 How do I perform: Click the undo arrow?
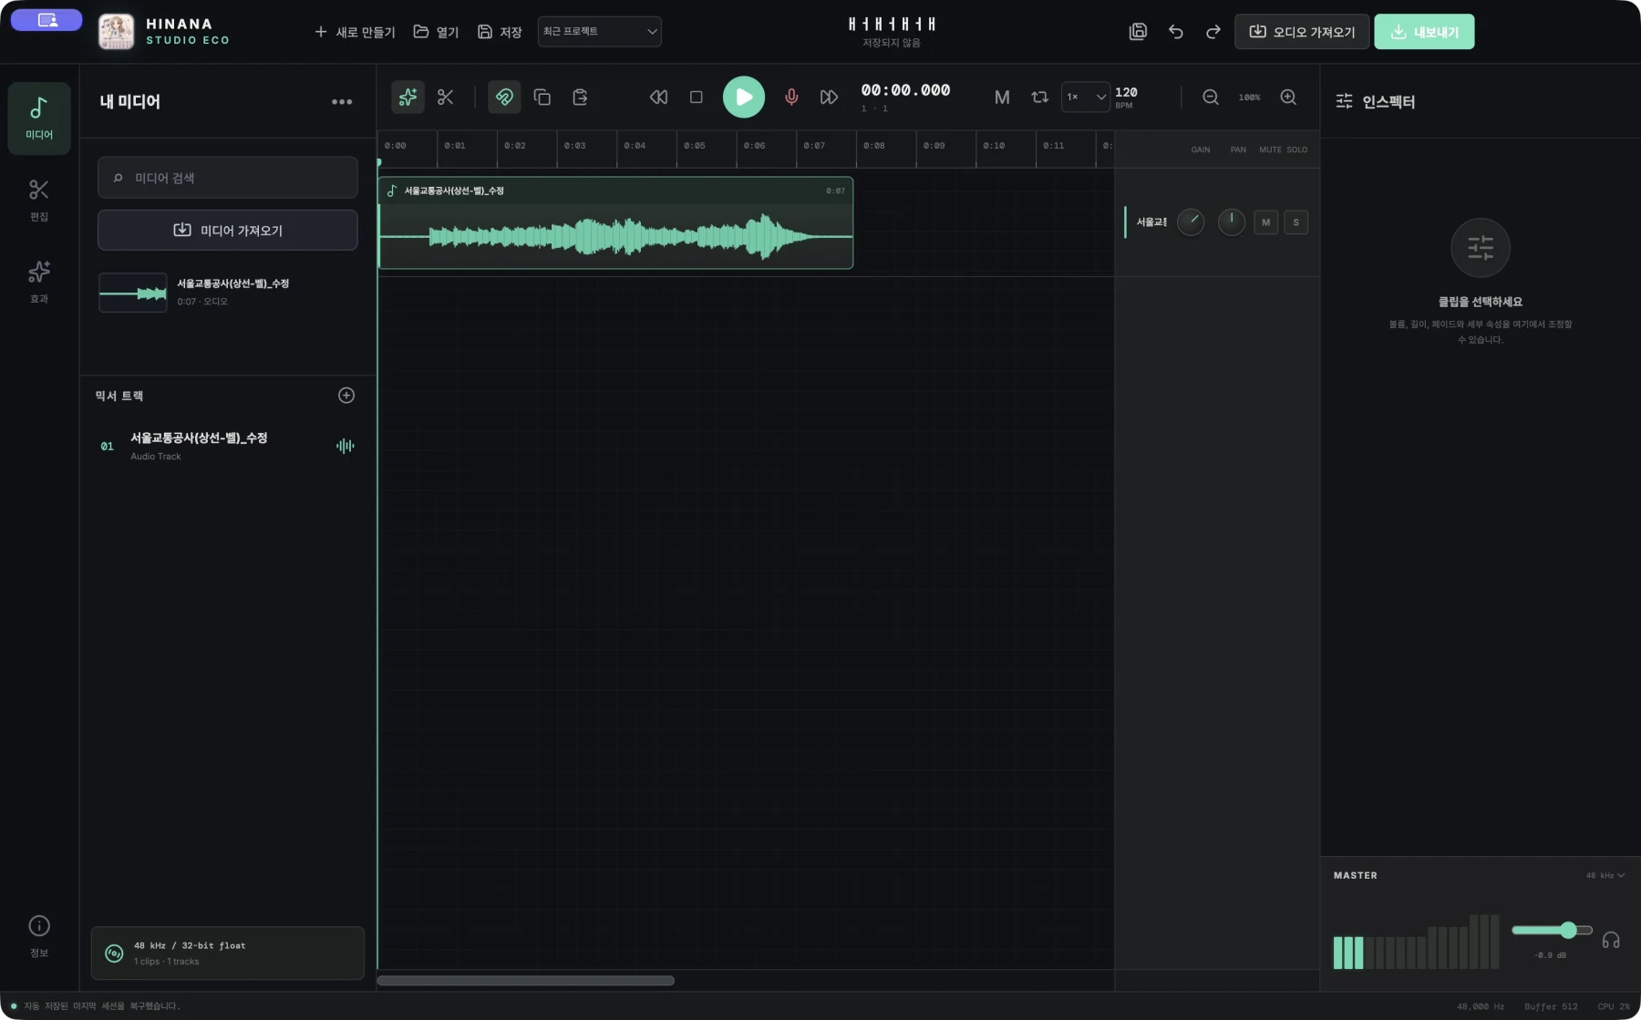[1176, 32]
